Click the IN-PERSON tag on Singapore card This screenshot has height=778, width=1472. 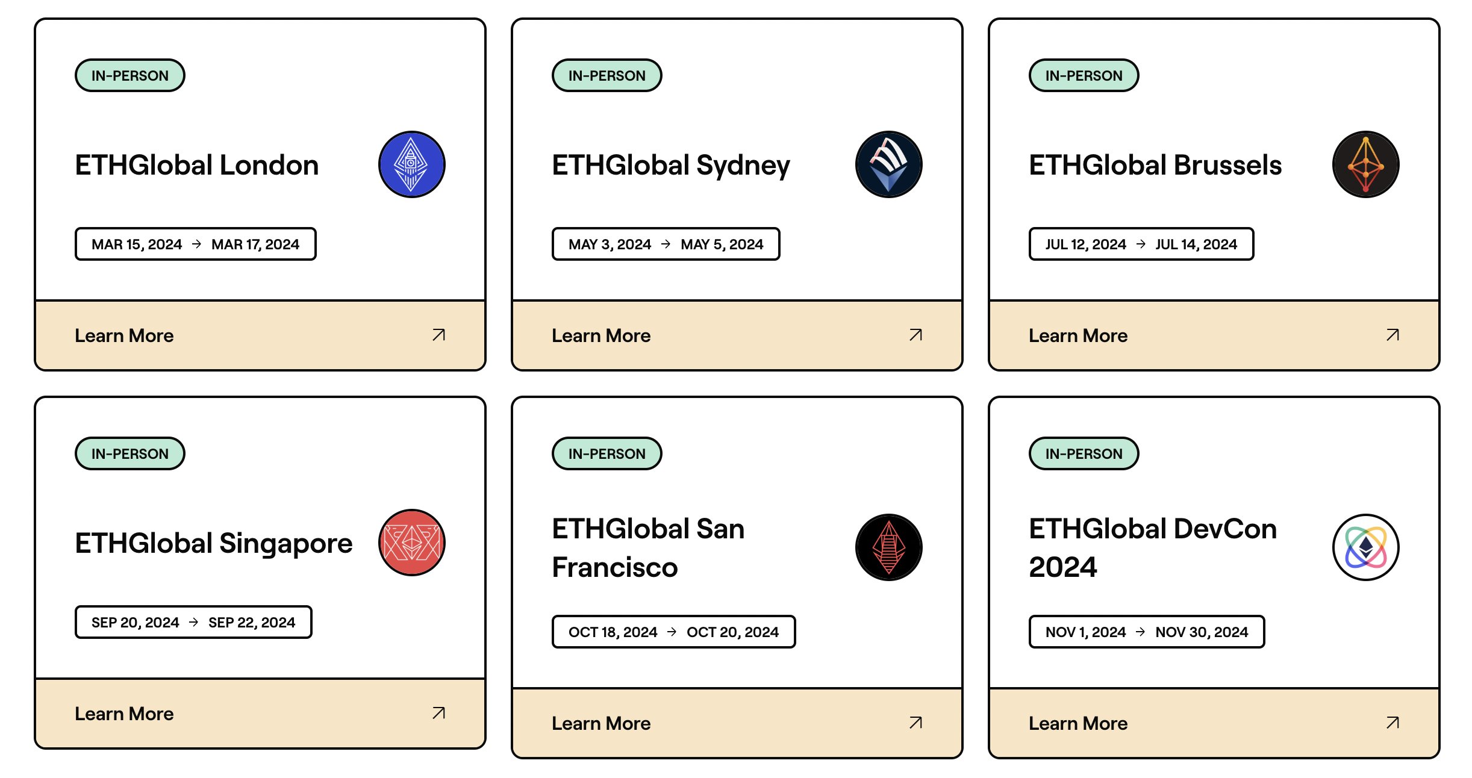pyautogui.click(x=129, y=453)
